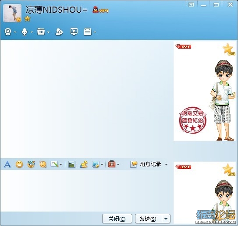Viewport: 238px width, 226px height.
Task: Start remote desktop assistance icon
Action: pos(74,32)
